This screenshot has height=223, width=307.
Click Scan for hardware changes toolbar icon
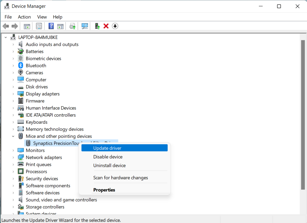[x=85, y=26]
